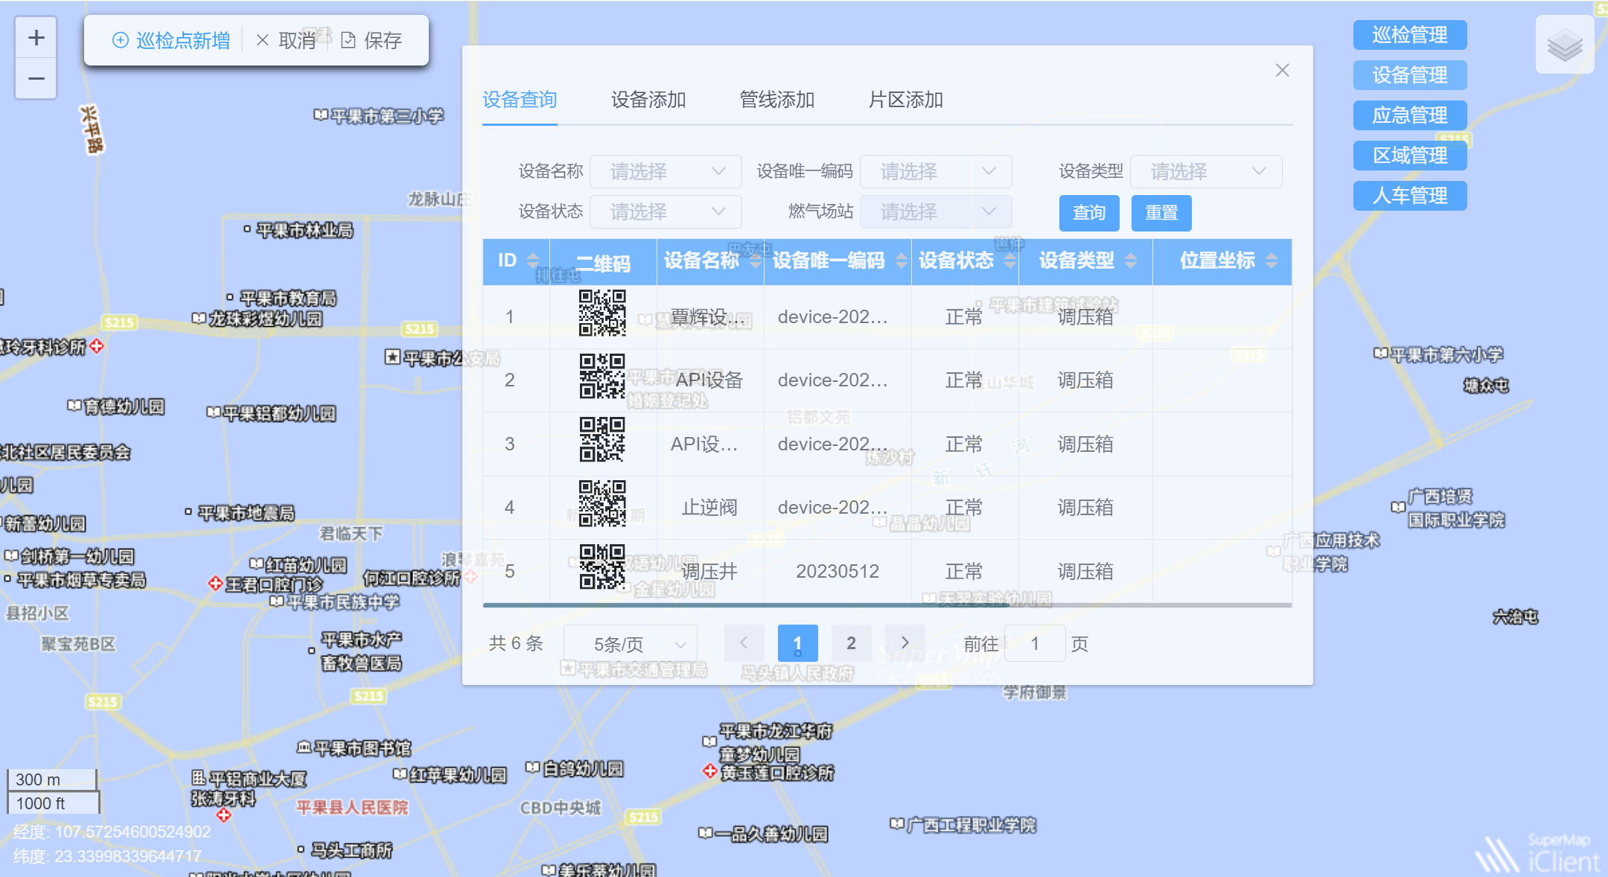Open 设备类型 dropdown

(1206, 171)
